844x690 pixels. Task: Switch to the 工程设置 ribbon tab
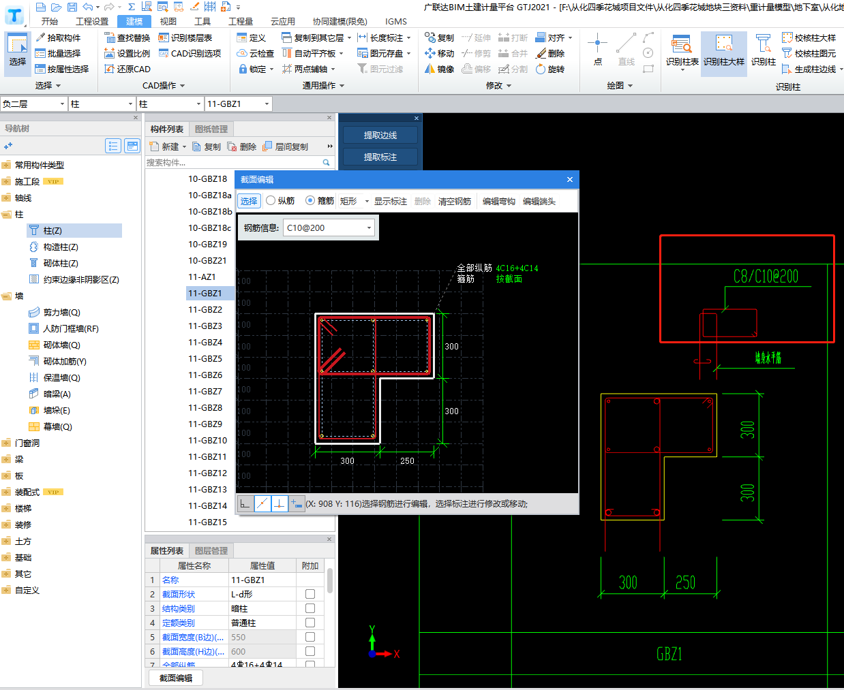coord(92,21)
